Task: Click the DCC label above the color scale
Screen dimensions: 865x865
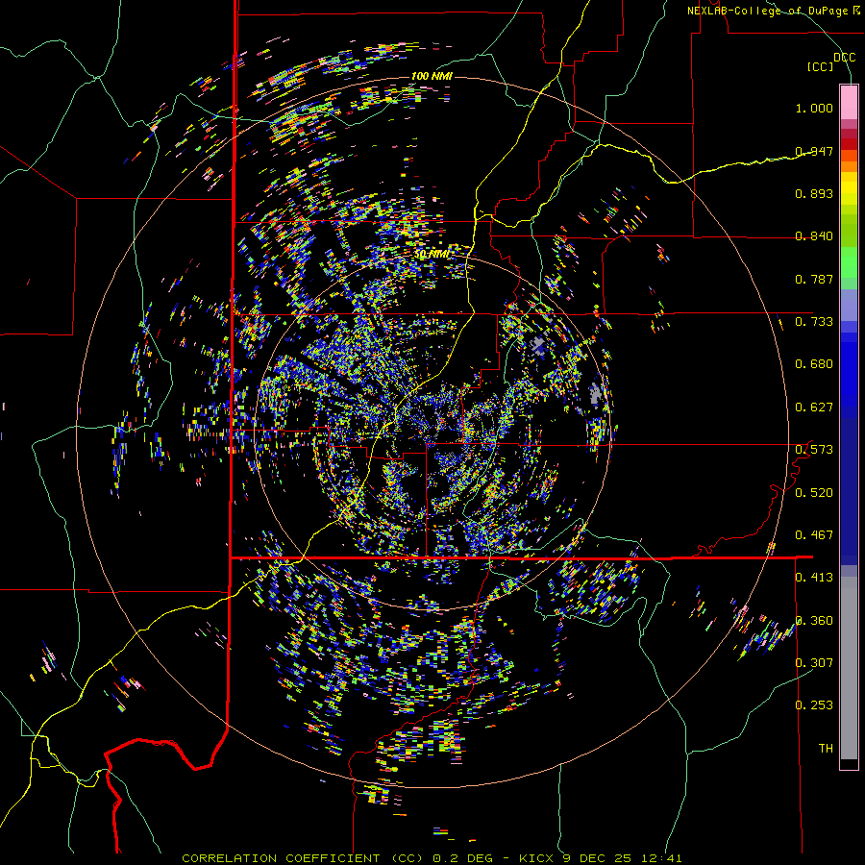Action: click(844, 58)
